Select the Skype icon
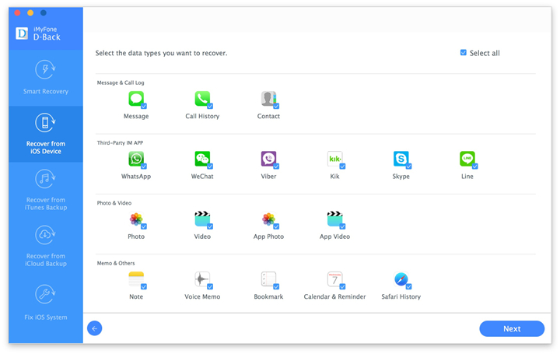This screenshot has height=354, width=560. (x=401, y=159)
